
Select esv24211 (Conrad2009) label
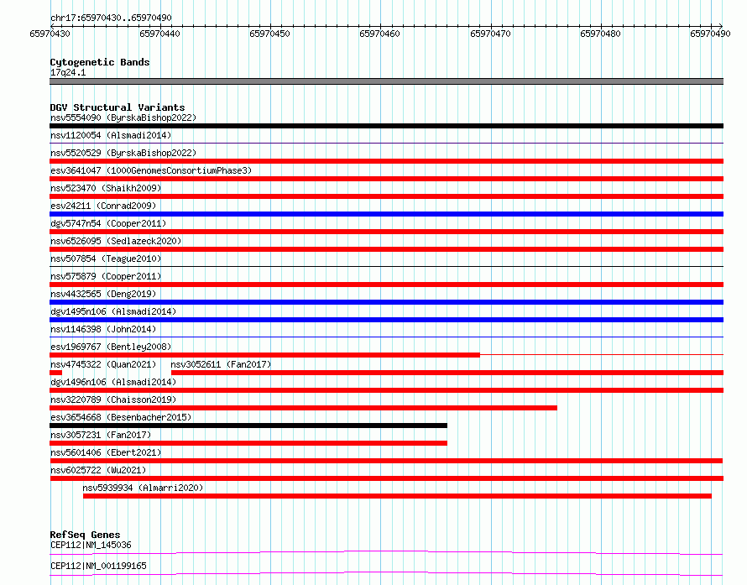[103, 206]
